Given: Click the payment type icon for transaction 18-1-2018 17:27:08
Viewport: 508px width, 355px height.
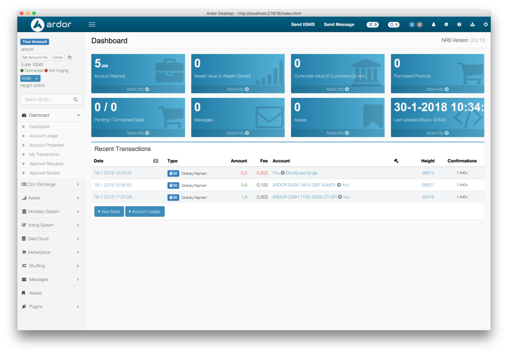Looking at the screenshot, I should tap(173, 197).
